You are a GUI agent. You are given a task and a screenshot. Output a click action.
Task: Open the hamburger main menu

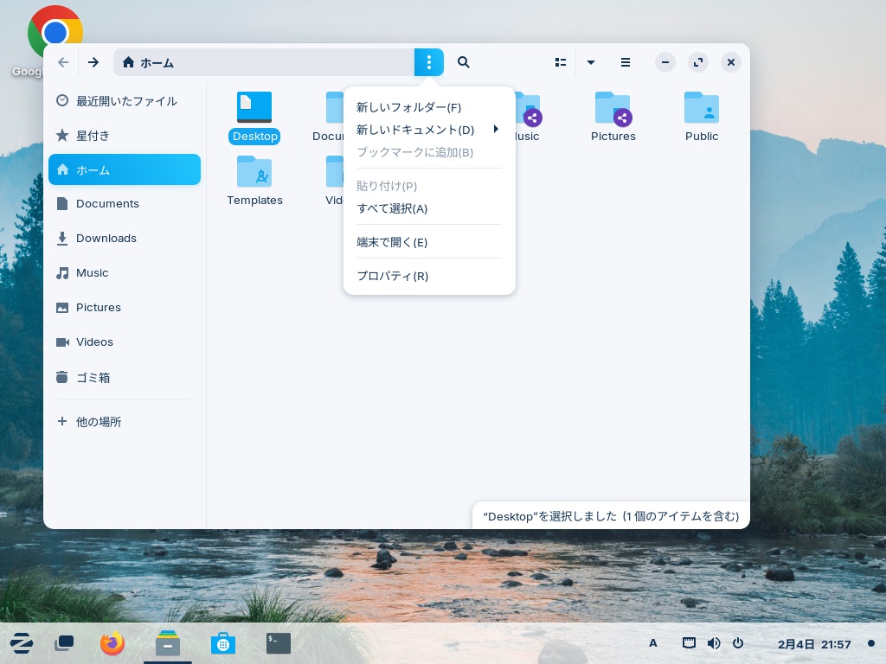[x=625, y=62]
